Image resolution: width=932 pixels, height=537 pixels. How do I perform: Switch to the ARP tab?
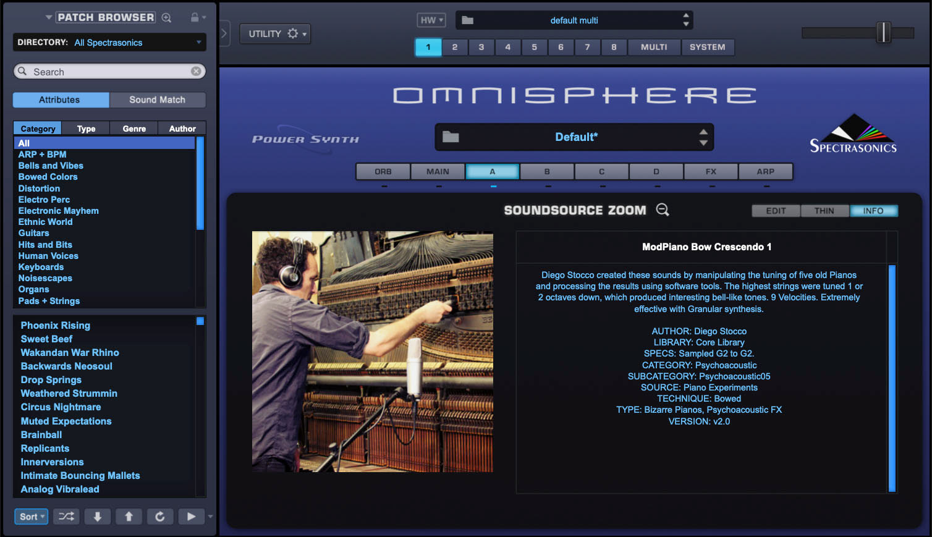[766, 171]
